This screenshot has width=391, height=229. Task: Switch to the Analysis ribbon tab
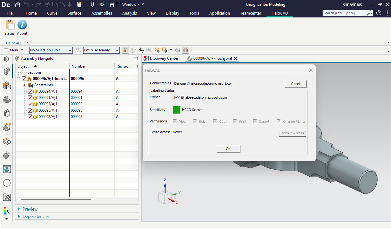pos(130,13)
